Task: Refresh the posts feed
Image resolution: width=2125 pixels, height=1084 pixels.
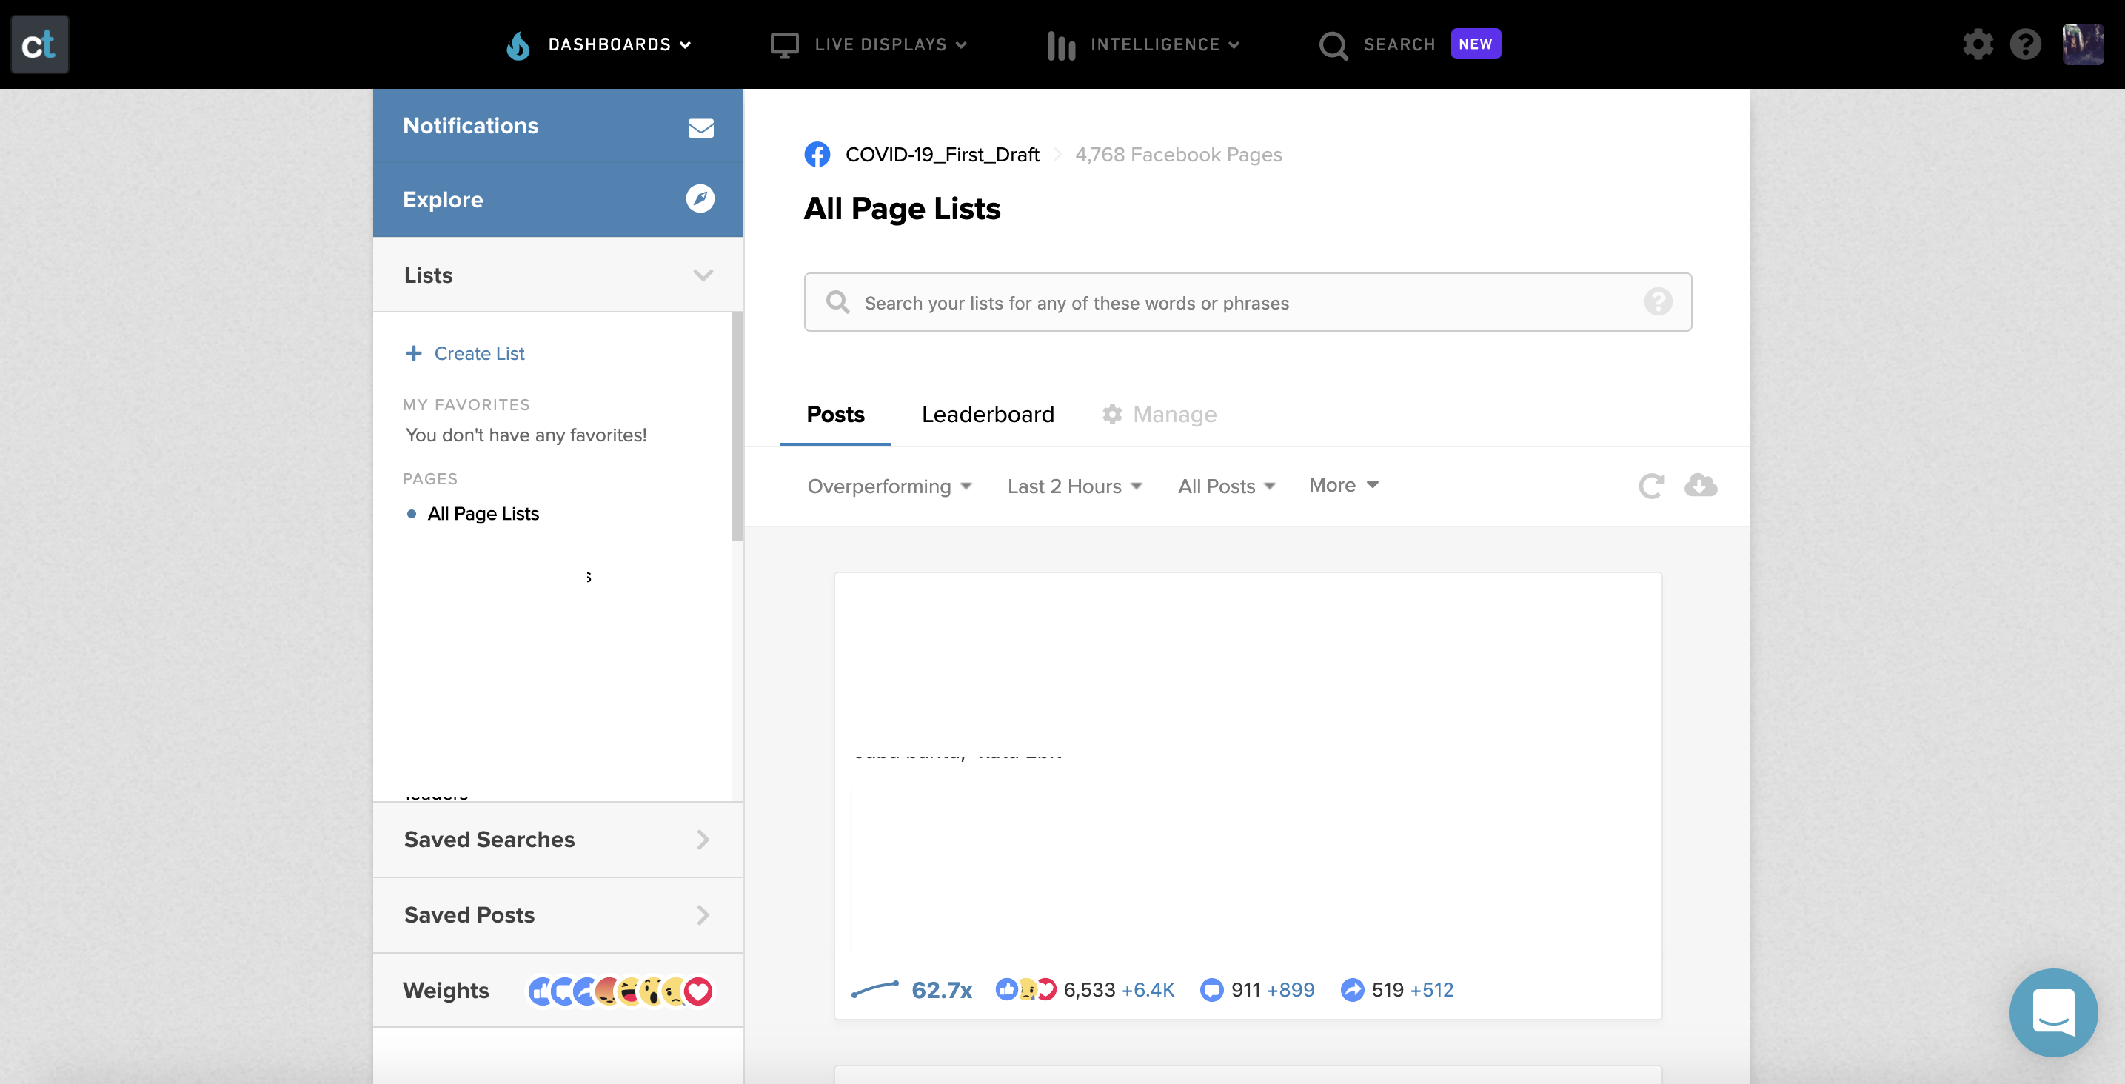Action: pos(1650,486)
